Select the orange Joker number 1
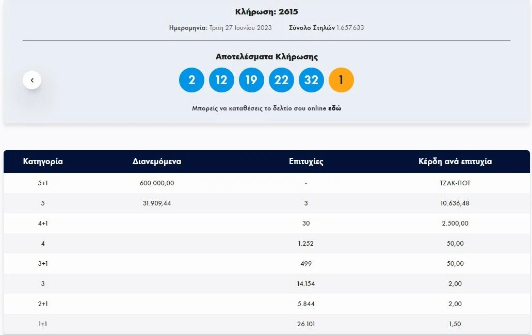Viewport: 532px width, 335px height. click(341, 80)
